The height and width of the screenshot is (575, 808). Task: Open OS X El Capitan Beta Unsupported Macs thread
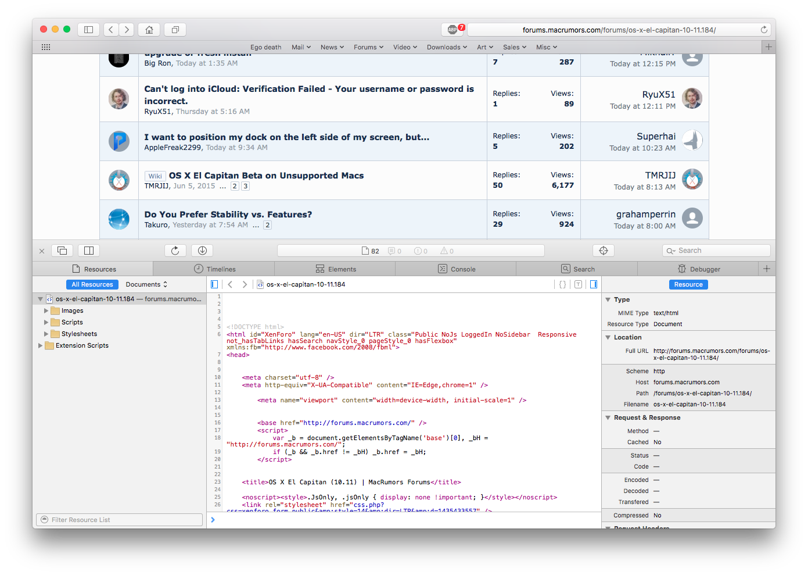pos(266,176)
